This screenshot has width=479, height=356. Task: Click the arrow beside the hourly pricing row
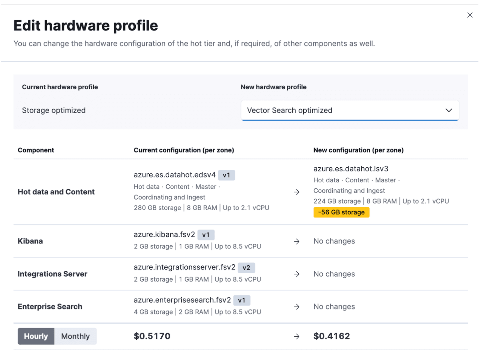click(x=296, y=336)
